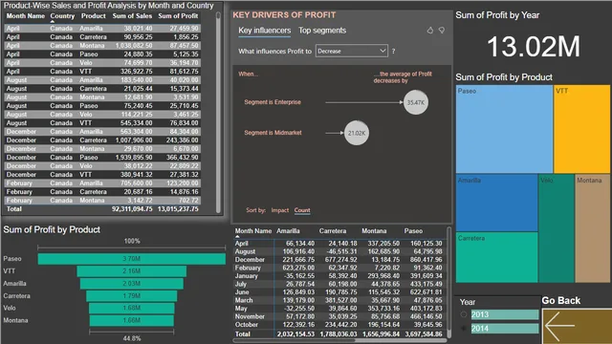The image size is (612, 344).
Task: Select the Velo tile in the treemap
Action: [557, 228]
